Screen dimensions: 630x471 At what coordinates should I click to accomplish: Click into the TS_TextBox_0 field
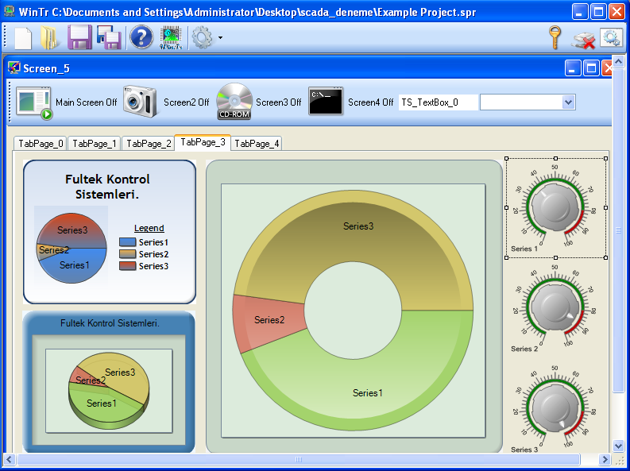click(x=439, y=102)
